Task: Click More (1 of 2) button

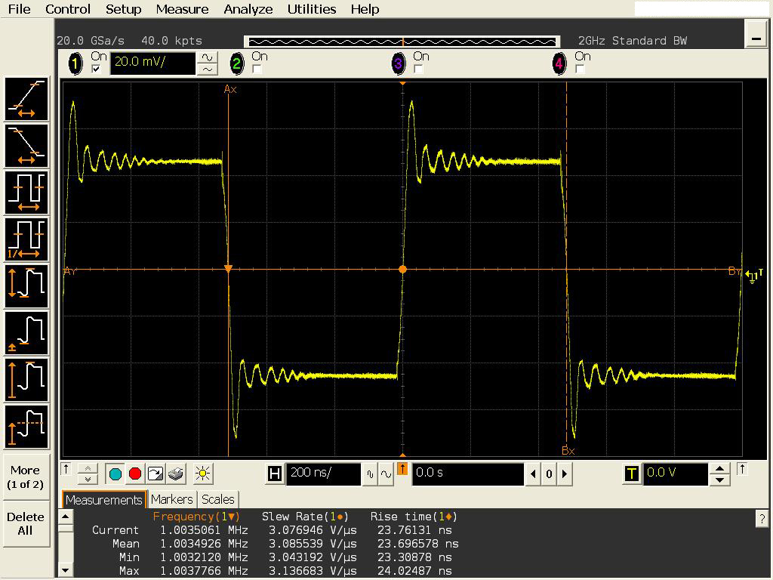Action: (25, 477)
